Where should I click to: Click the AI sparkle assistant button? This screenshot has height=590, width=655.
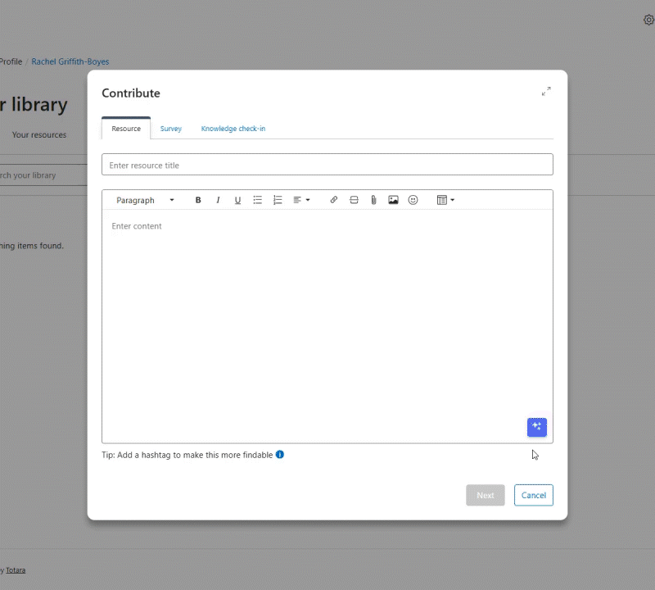pos(537,427)
